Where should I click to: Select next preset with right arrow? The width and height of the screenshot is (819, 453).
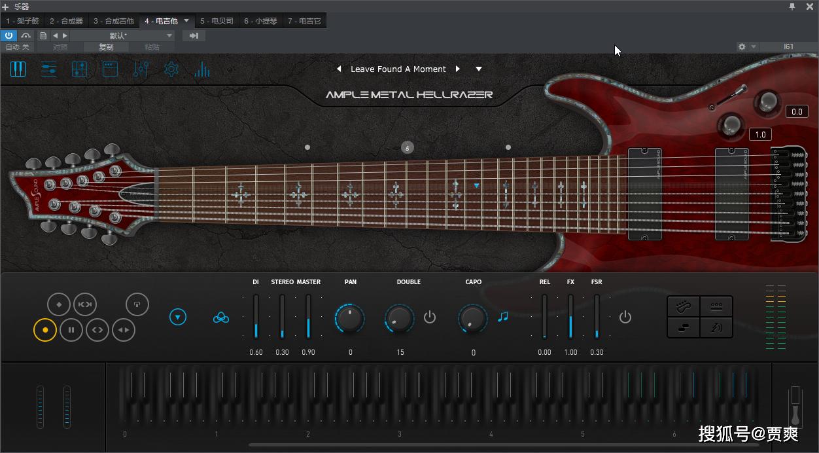pos(458,69)
